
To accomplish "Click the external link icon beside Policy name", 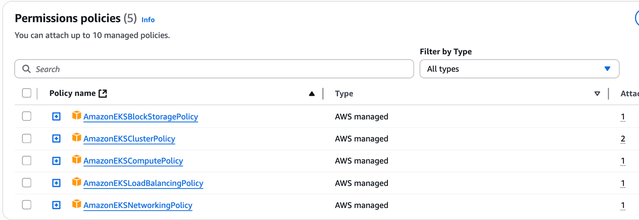I will (x=103, y=93).
